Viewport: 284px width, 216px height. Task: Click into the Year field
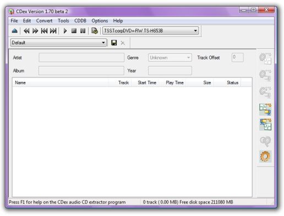click(170, 70)
